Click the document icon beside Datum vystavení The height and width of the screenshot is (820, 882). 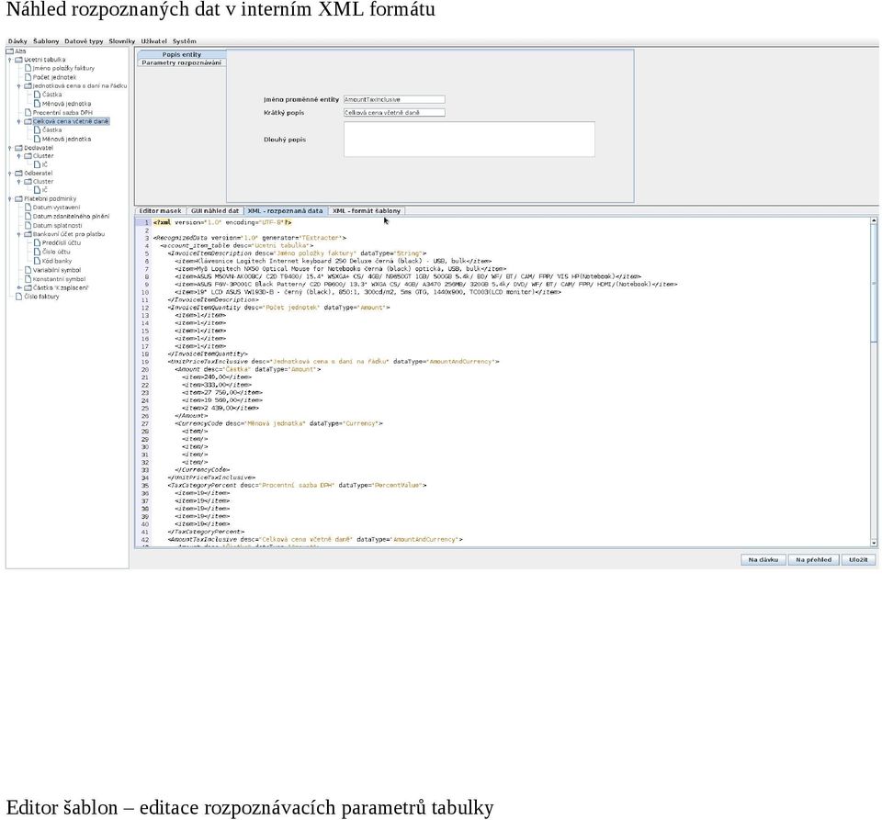(x=28, y=208)
